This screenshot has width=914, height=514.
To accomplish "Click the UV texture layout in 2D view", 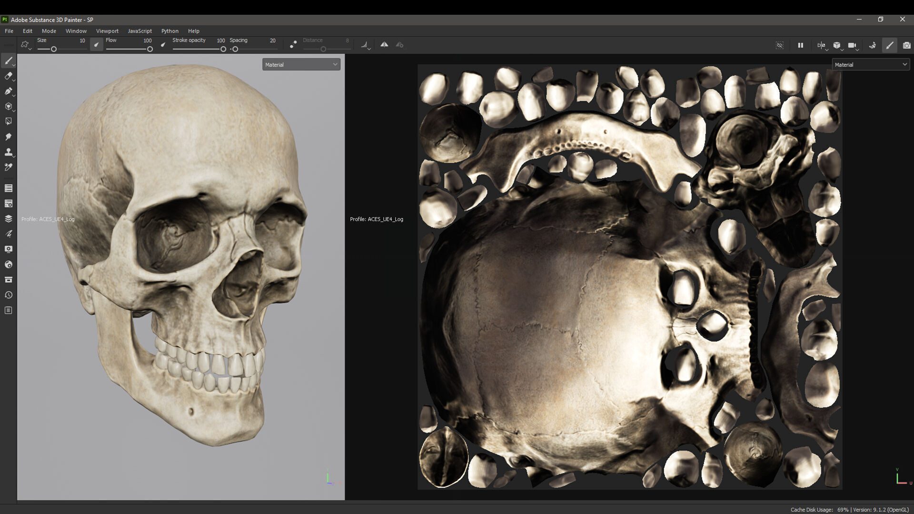I will pyautogui.click(x=630, y=277).
